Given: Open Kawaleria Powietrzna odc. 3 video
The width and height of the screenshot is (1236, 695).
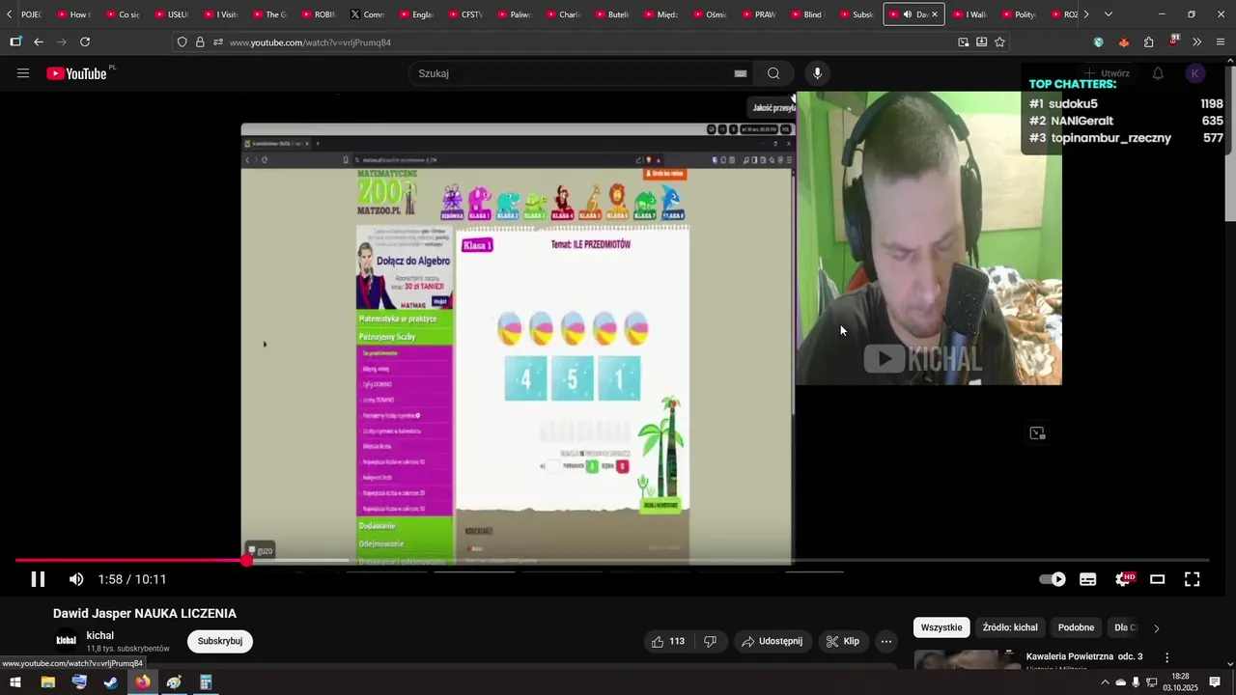Looking at the screenshot, I should (1084, 656).
